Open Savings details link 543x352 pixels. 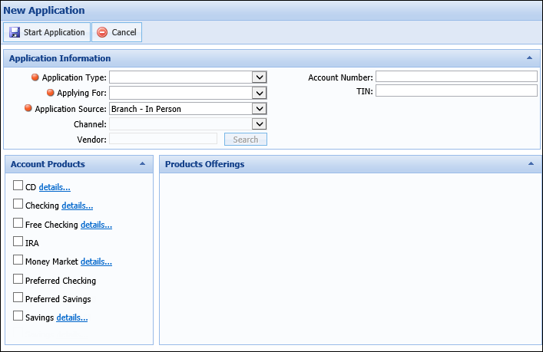(x=72, y=317)
